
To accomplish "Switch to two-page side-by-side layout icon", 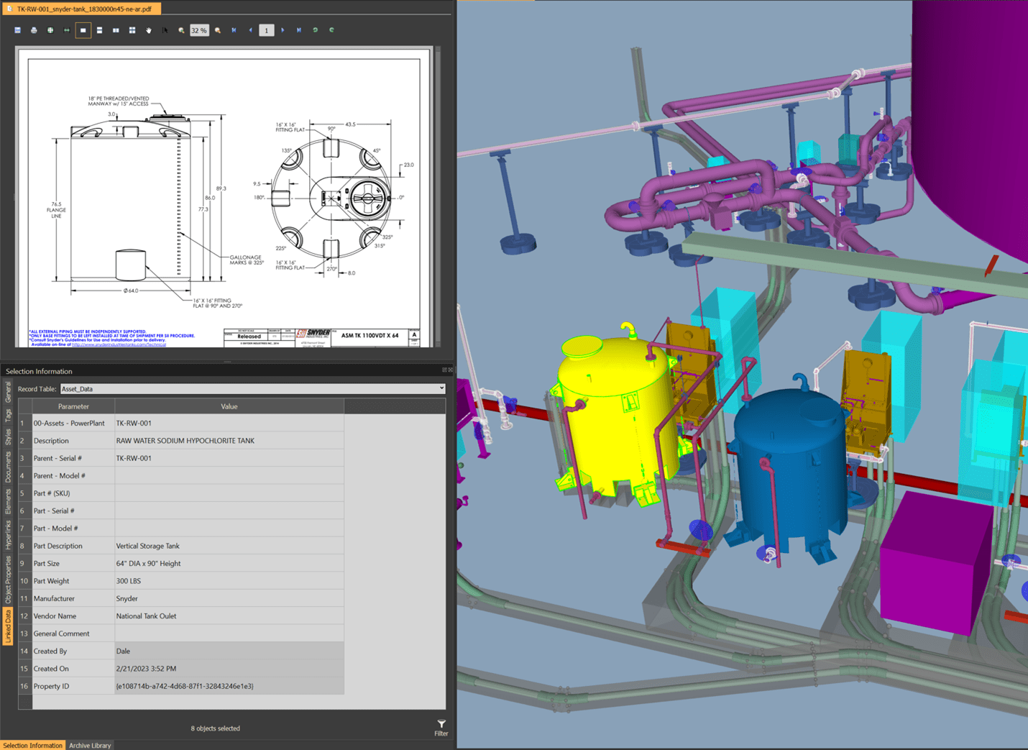I will (116, 30).
